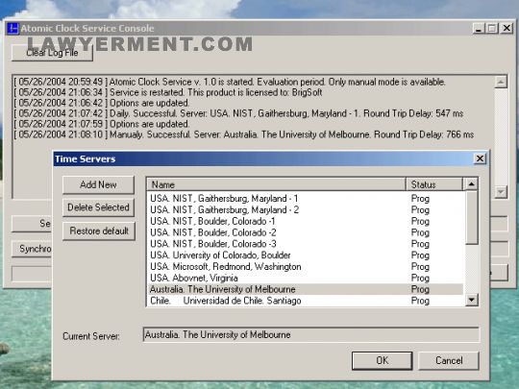Select USA. University of Colorado, Boulder
Viewport: 519px width, 389px height.
click(306, 255)
